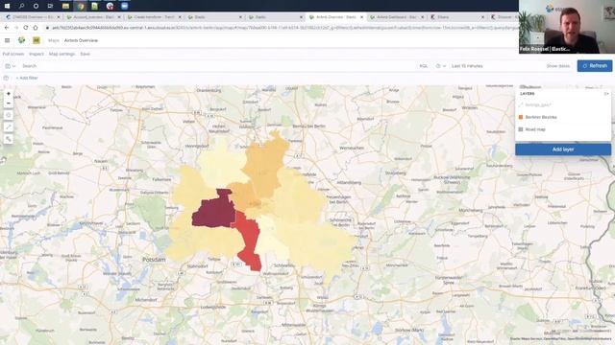Click Add filter

(x=27, y=78)
